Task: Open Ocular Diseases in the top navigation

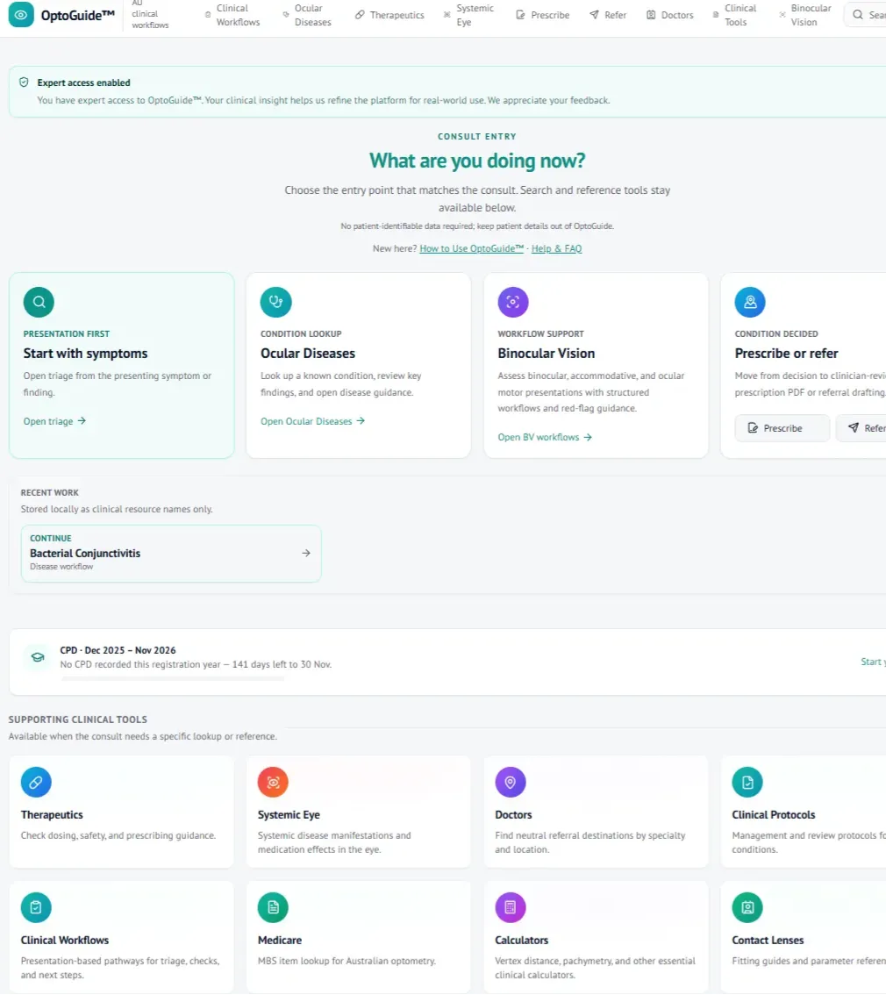Action: click(307, 15)
